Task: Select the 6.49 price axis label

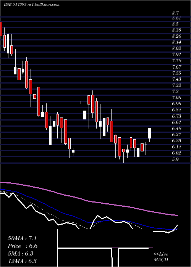Action: (176, 129)
